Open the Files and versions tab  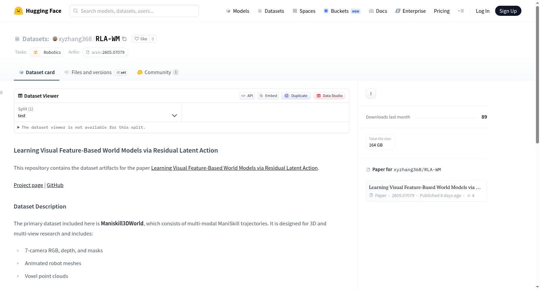96,72
